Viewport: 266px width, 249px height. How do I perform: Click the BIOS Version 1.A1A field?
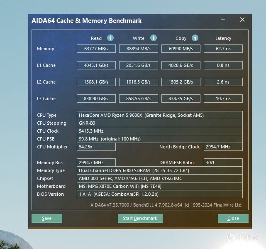point(160,194)
